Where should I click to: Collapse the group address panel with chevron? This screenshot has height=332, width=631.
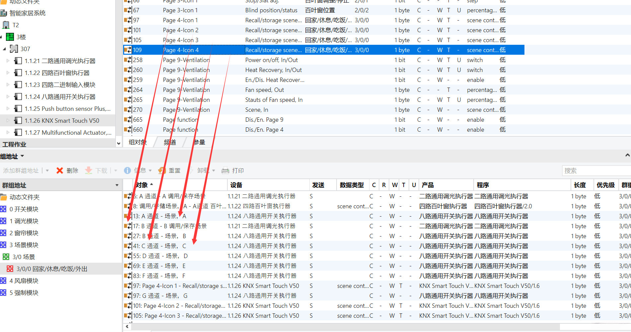pos(627,155)
